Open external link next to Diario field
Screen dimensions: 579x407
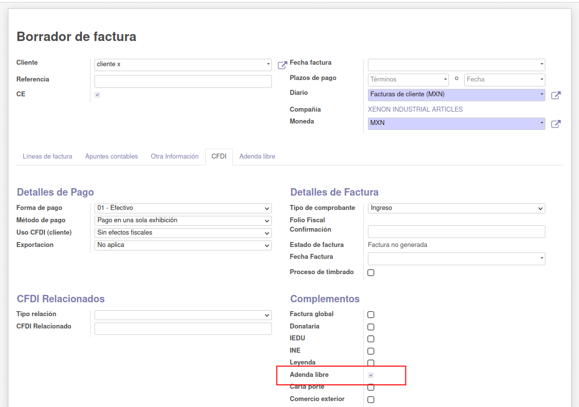pos(556,95)
